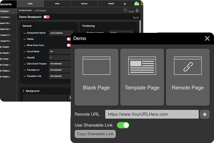Click the Opacity value field
214x143 pixels.
click(x=60, y=58)
